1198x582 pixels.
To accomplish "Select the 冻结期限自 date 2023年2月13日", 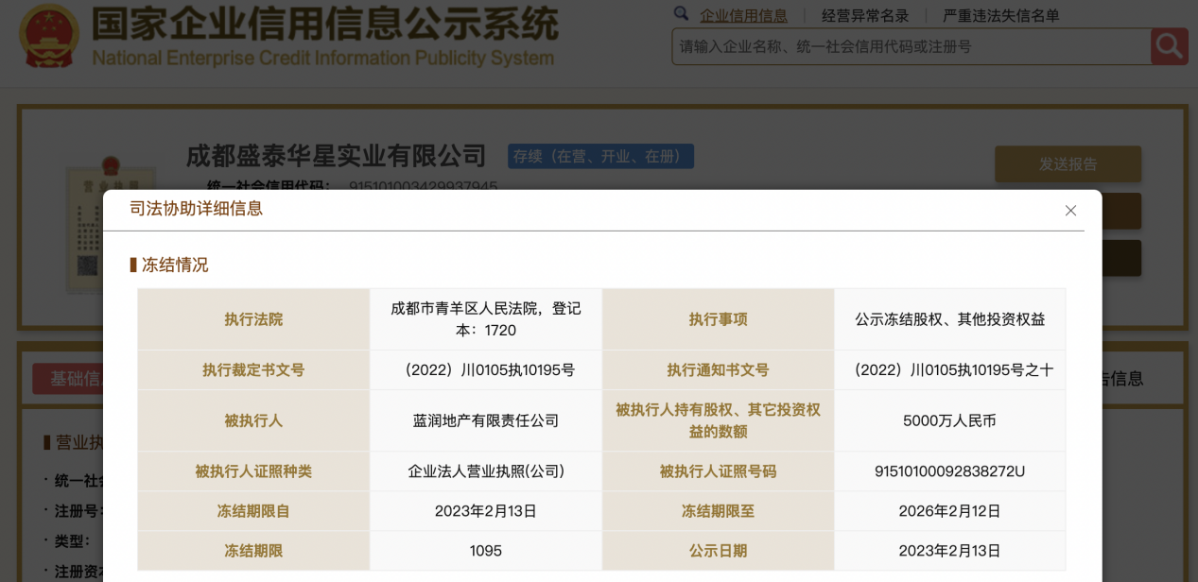I will click(x=486, y=511).
